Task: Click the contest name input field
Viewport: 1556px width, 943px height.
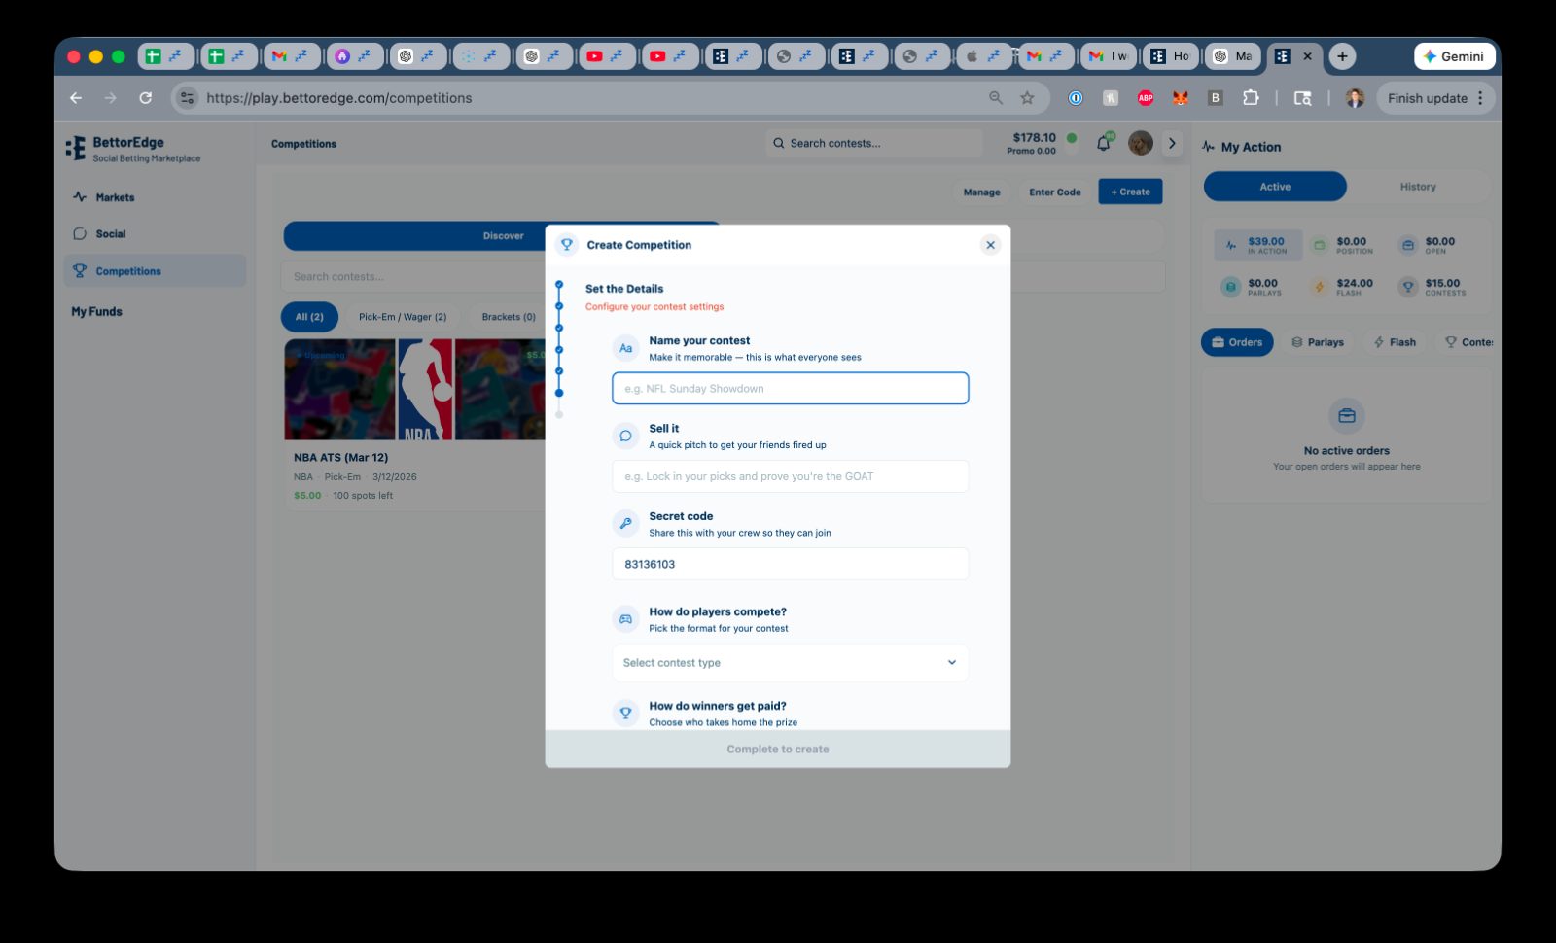Action: pyautogui.click(x=790, y=389)
